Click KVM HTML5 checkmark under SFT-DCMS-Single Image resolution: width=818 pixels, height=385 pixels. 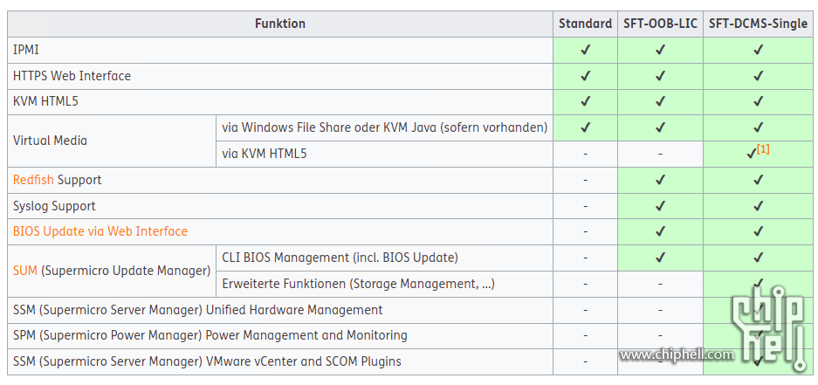coord(758,100)
